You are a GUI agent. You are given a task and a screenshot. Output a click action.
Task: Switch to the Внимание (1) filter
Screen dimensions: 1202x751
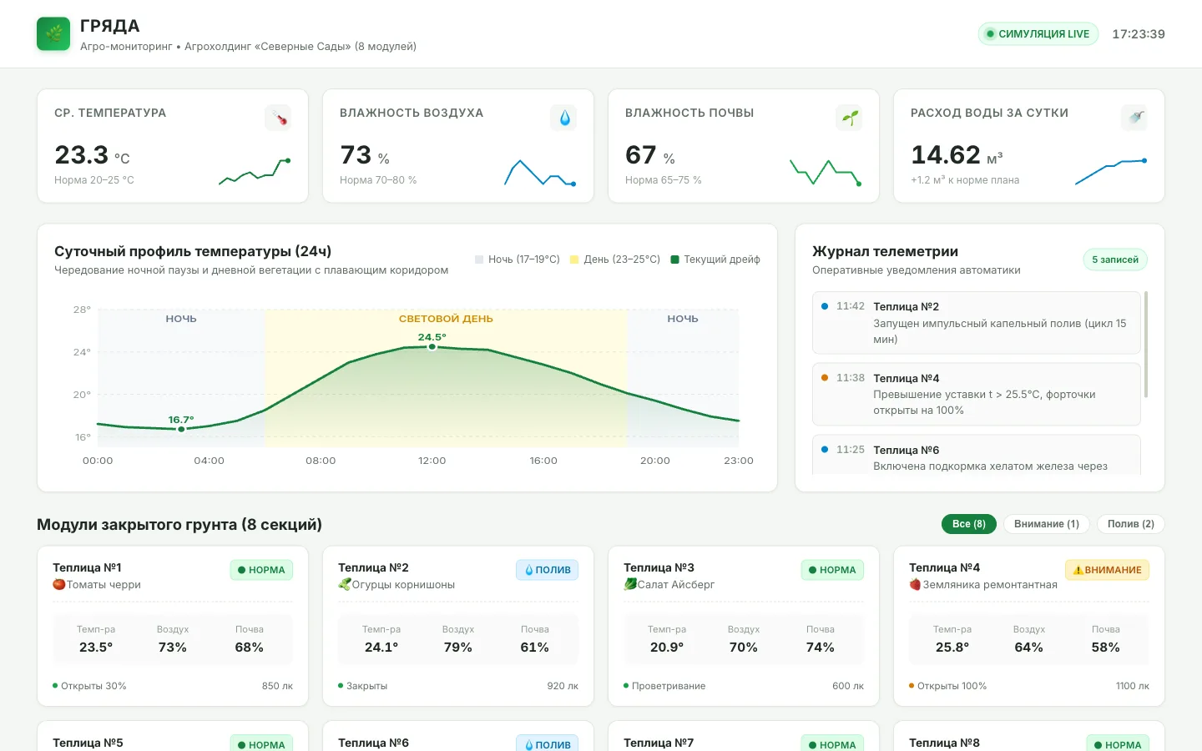(x=1047, y=524)
